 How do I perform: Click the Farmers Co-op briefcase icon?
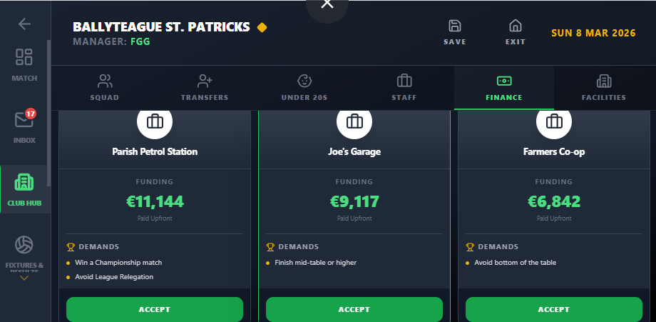tap(554, 123)
